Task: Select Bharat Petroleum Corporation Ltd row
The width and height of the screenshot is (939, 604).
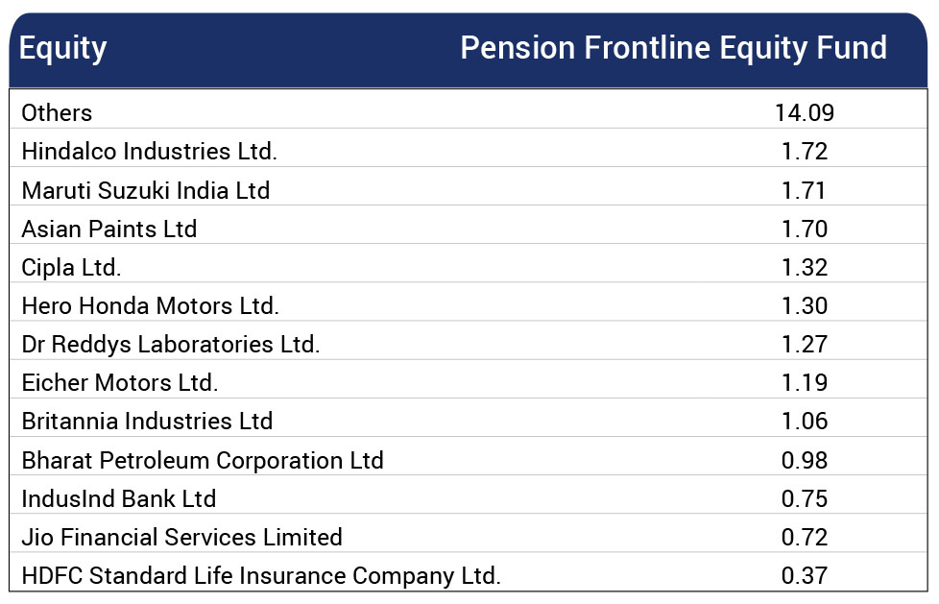Action: pyautogui.click(x=469, y=456)
